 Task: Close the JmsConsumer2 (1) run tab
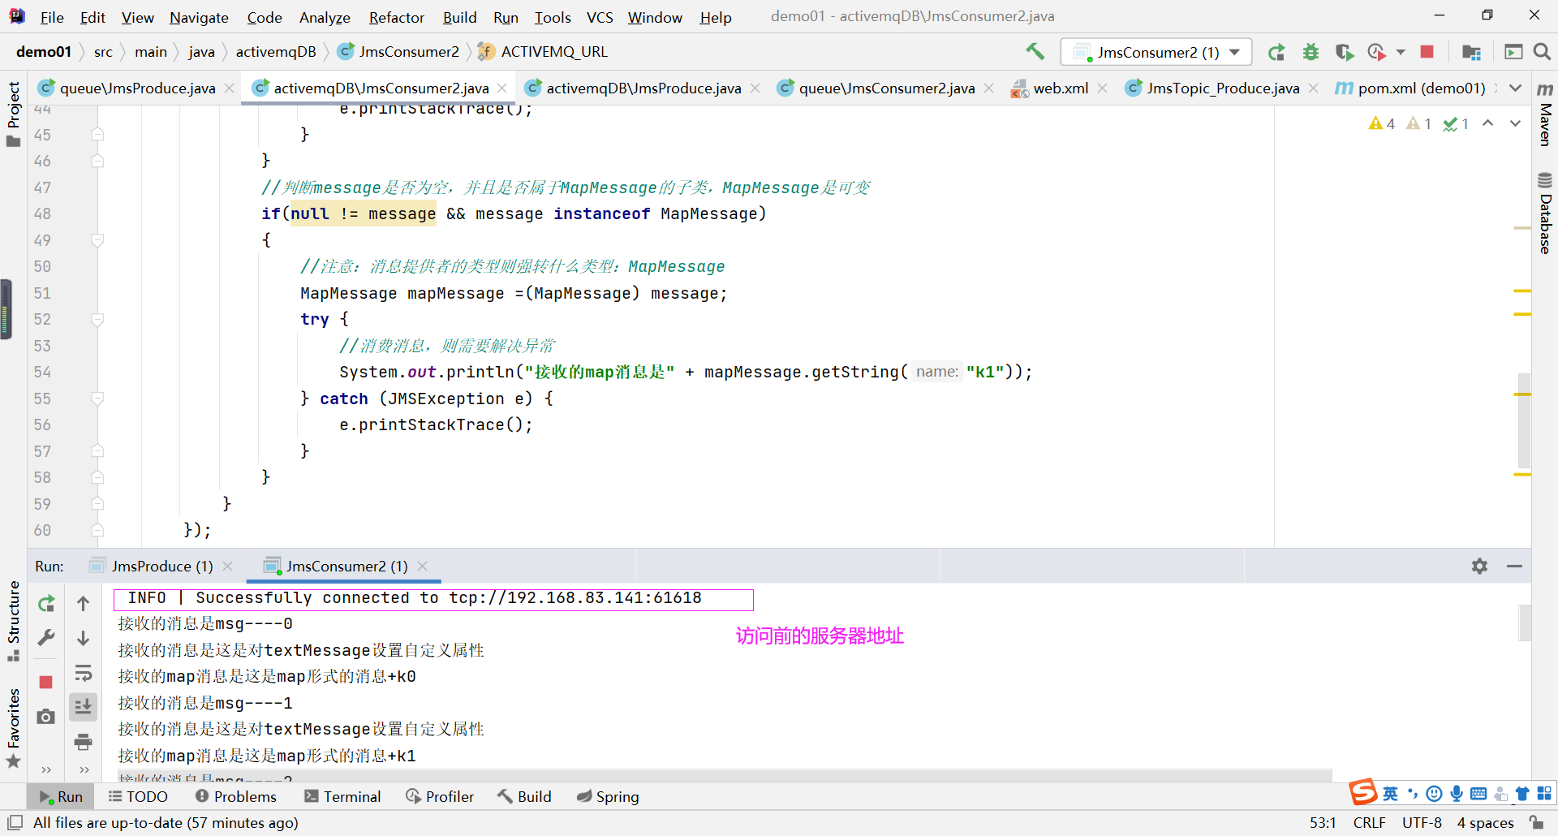tap(422, 566)
